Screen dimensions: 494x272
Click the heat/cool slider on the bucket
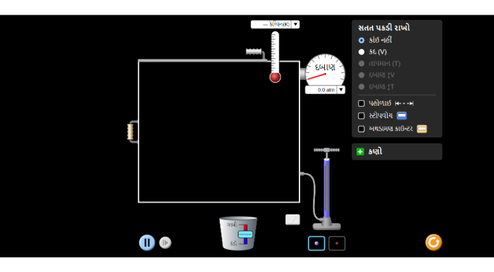[x=245, y=234]
